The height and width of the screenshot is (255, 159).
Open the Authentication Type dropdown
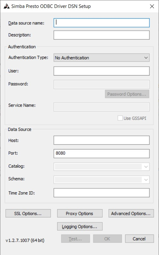tap(102, 58)
